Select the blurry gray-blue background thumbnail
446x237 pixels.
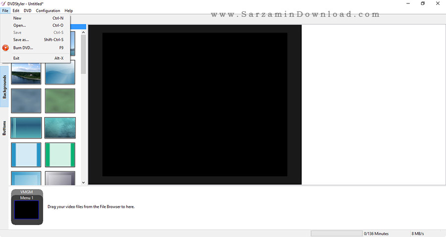point(26,101)
